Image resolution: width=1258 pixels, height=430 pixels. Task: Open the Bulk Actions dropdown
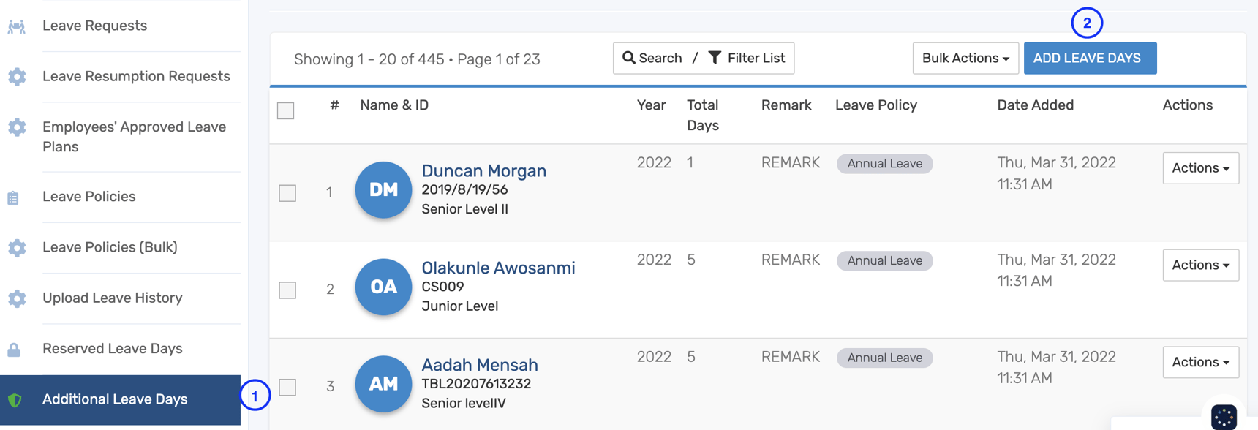tap(965, 58)
